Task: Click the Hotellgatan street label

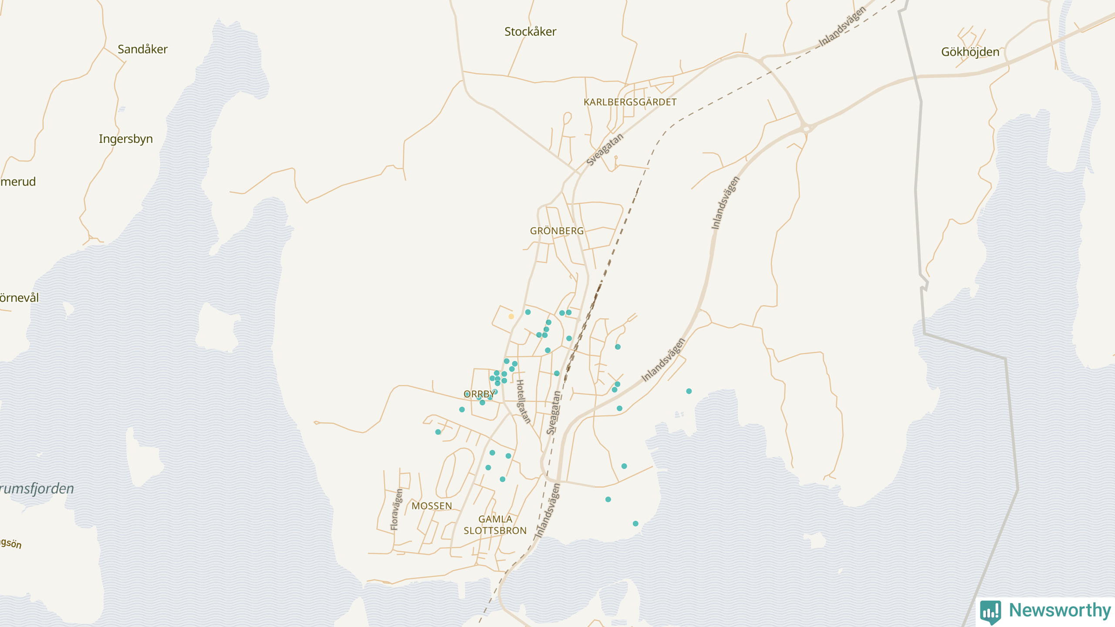Action: [523, 401]
